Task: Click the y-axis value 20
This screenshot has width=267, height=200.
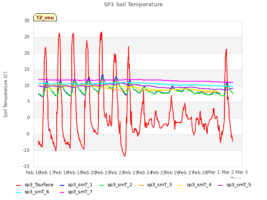Action: (x=27, y=53)
